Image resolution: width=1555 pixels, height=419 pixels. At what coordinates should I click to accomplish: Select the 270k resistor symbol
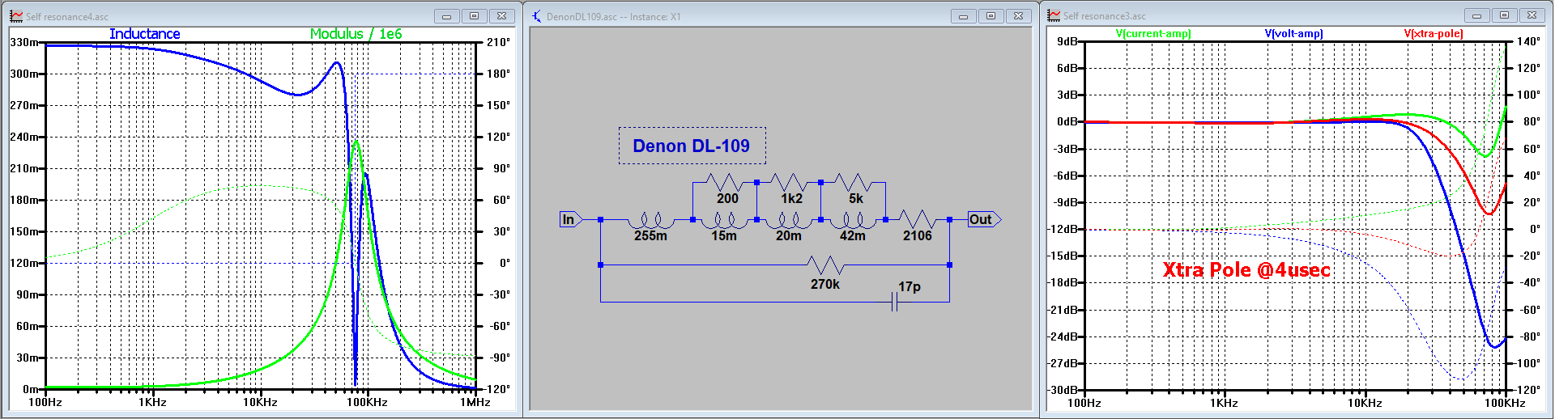826,265
